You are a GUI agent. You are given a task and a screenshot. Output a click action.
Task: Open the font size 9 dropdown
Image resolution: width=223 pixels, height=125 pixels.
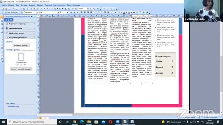pos(68,12)
